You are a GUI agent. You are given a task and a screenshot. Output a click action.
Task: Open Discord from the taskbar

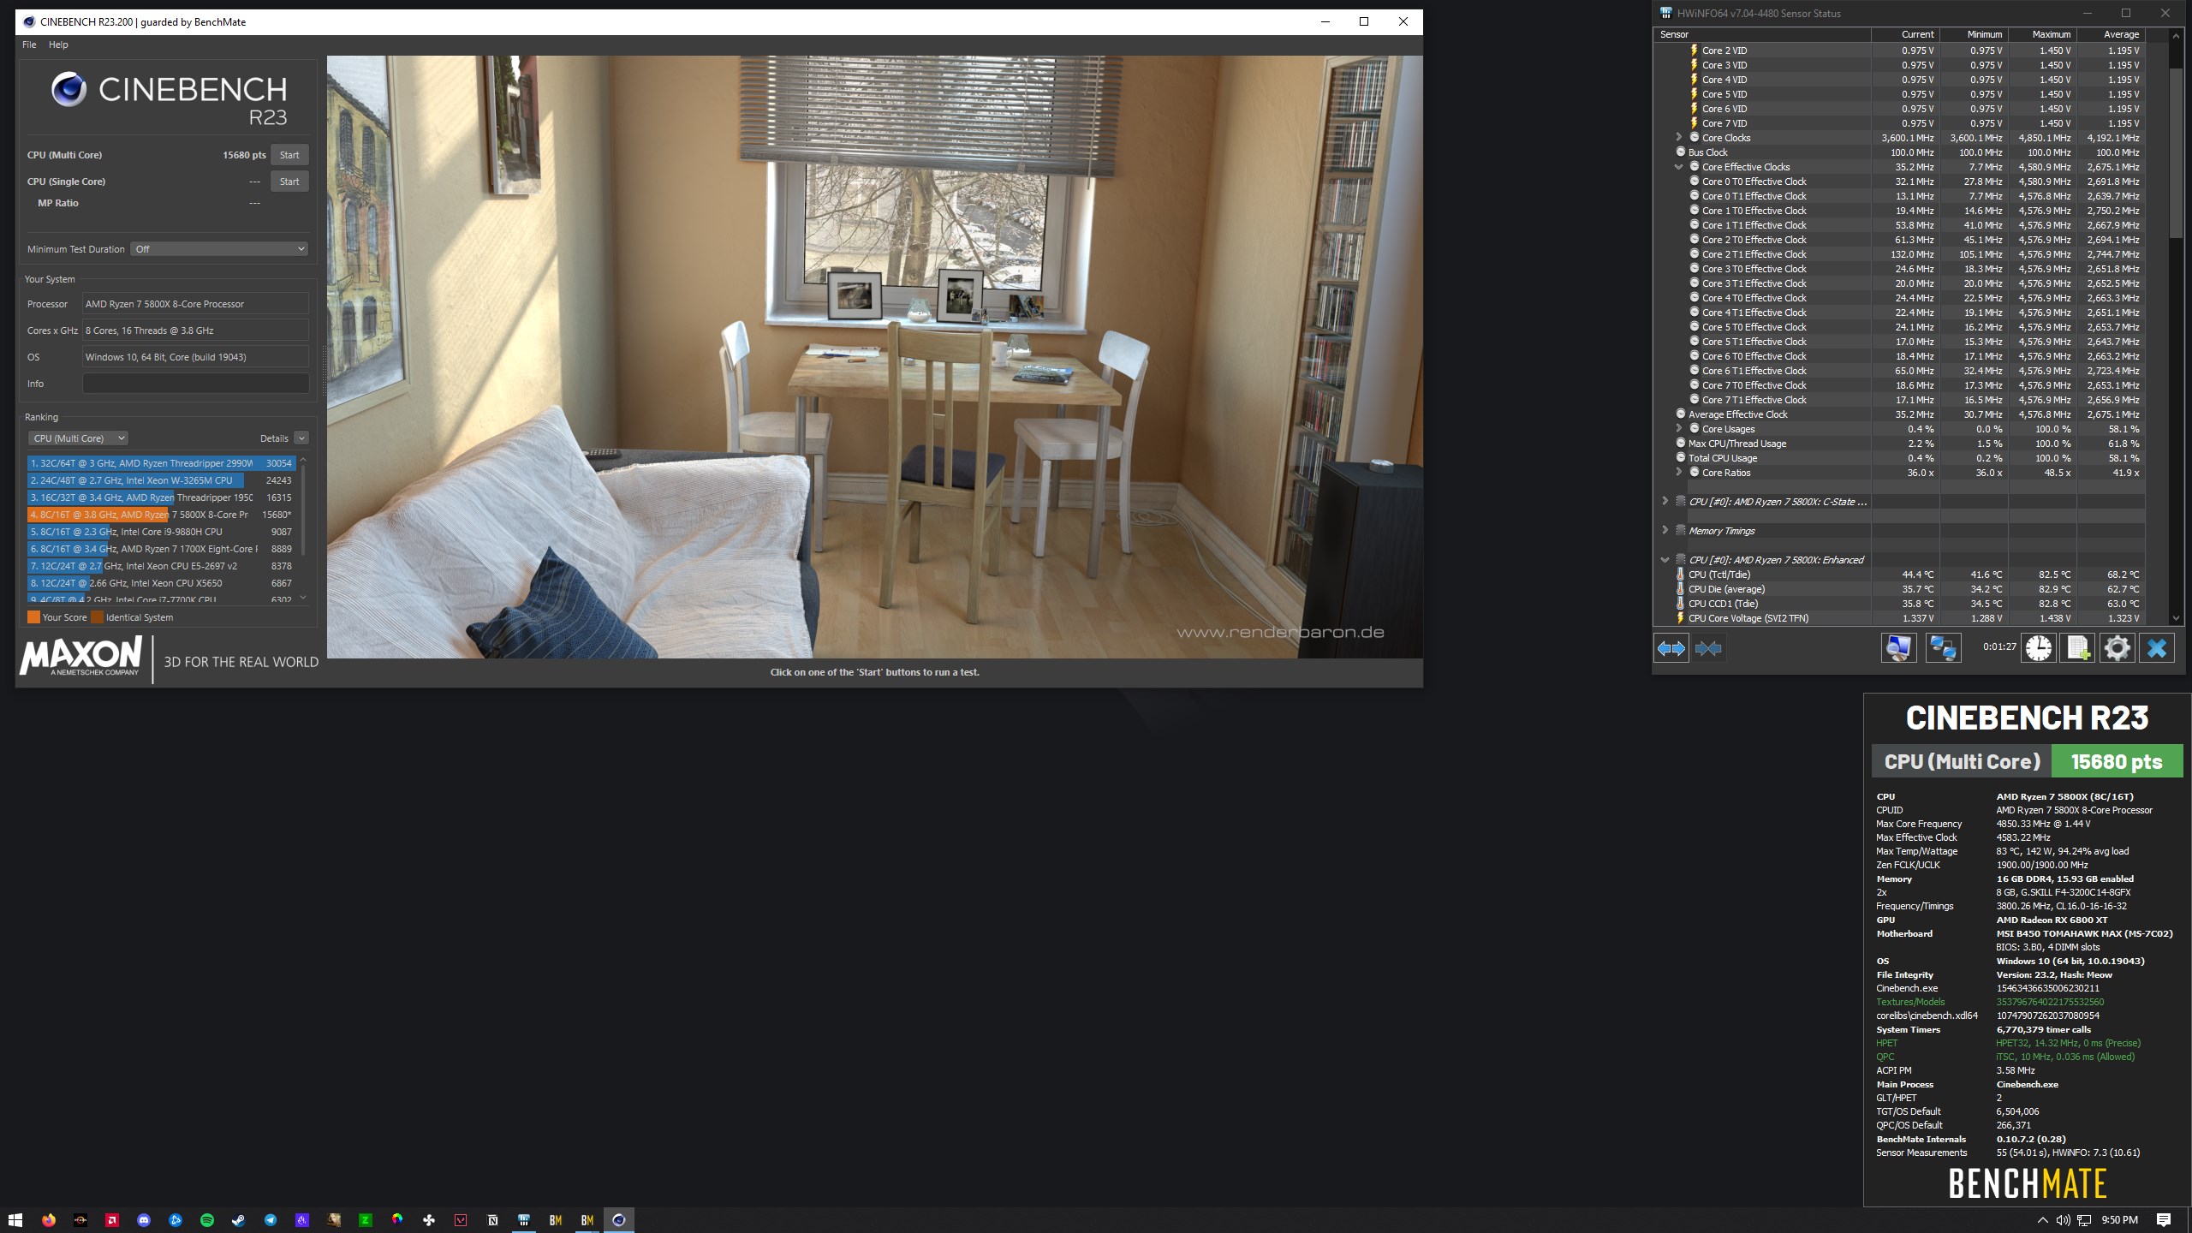[144, 1220]
